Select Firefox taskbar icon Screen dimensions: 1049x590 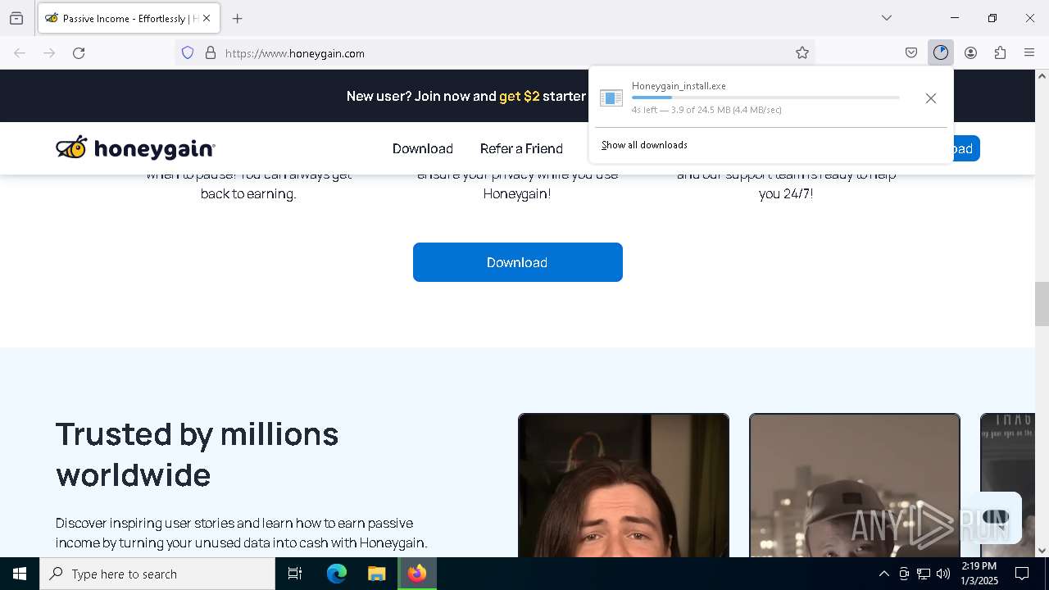pos(417,574)
